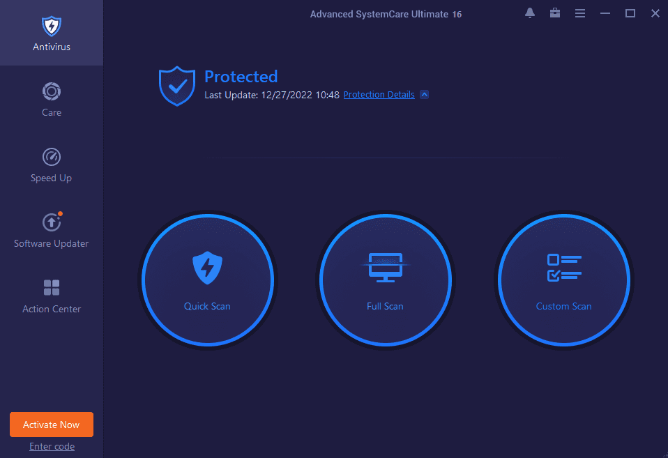Screen dimensions: 668x458
Task: Launch a Custom Scan
Action: click(x=563, y=280)
